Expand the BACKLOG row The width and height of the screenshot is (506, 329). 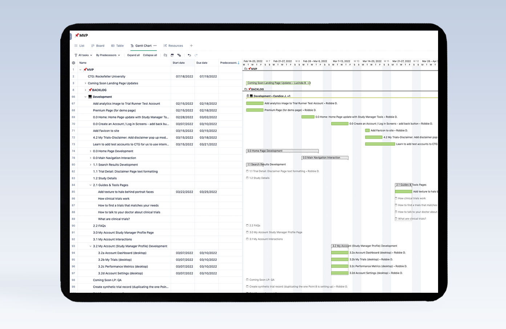pyautogui.click(x=85, y=90)
